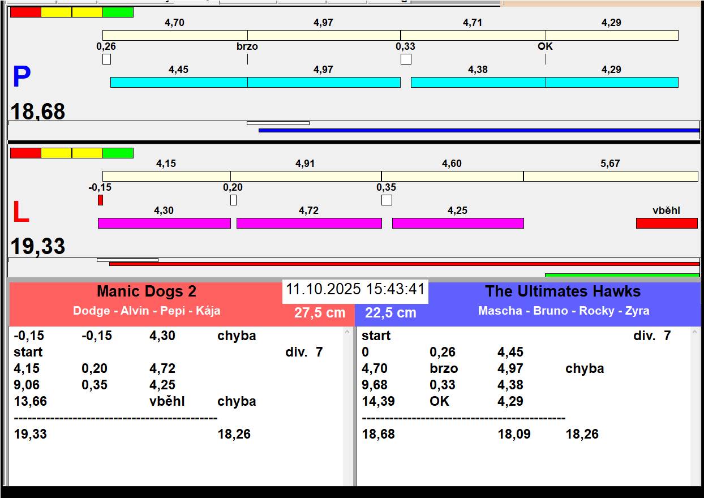The image size is (704, 498).
Task: Click 9,68 in Ultimates Hawks list
Action: click(x=375, y=385)
